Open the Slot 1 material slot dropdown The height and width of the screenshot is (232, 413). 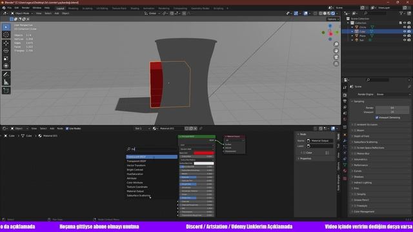(x=143, y=129)
